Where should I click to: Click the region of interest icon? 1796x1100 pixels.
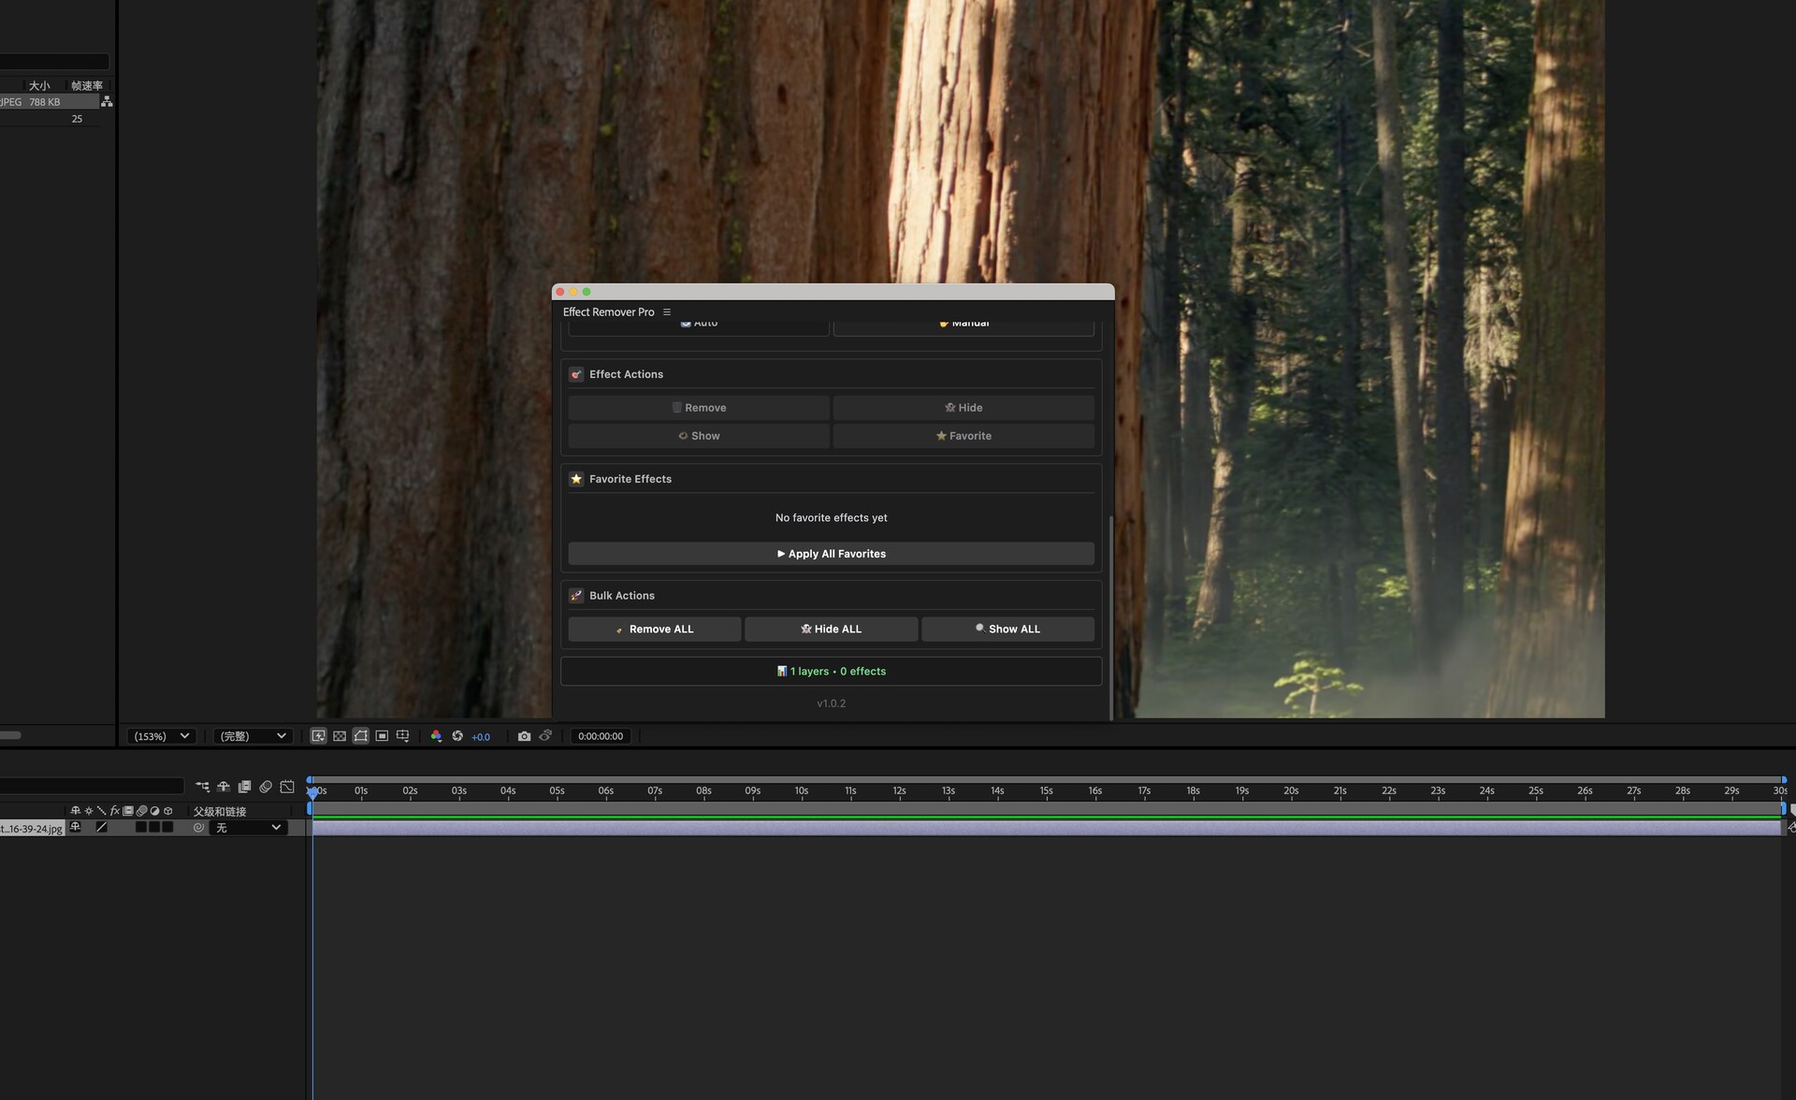382,736
